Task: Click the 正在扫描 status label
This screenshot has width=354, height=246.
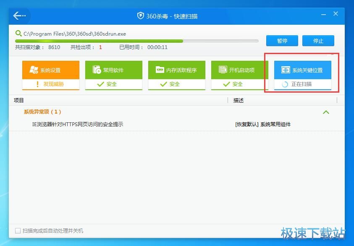Action: coord(302,84)
